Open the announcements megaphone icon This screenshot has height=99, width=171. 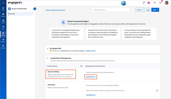click(160, 3)
